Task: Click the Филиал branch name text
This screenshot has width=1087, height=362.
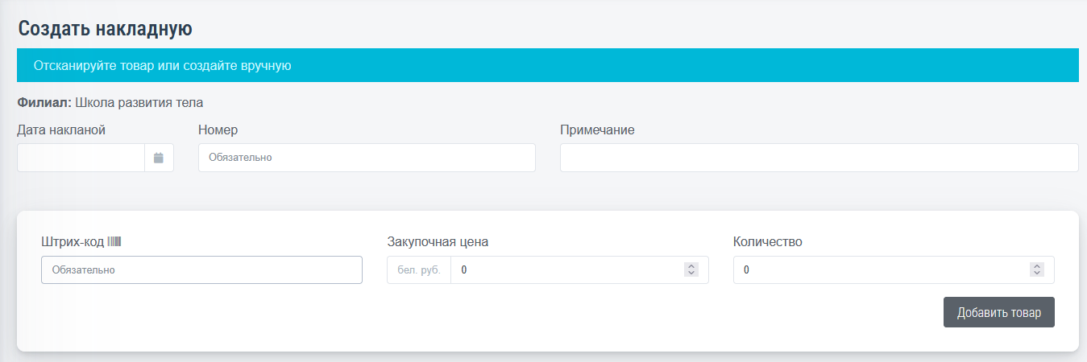Action: coord(139,103)
